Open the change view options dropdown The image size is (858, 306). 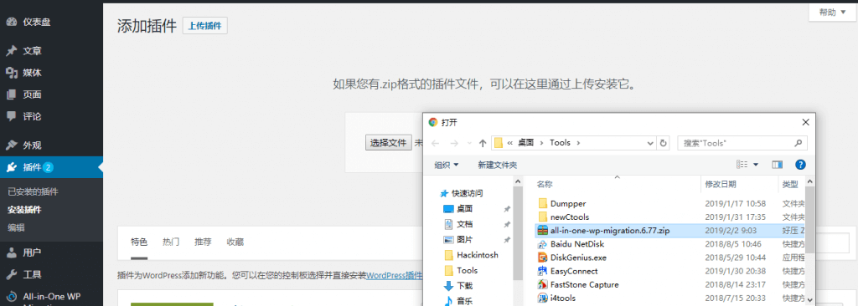pos(757,165)
